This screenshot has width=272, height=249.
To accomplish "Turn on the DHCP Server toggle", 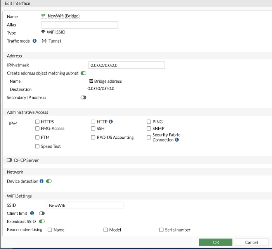I will (10, 160).
